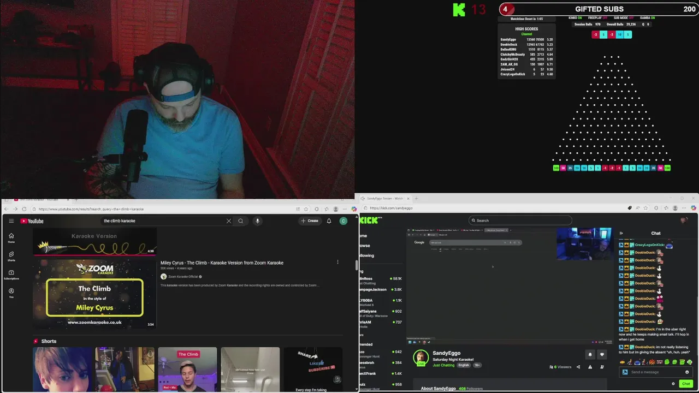Open Copilot in the YouTube browser
Viewport: 699px width, 393px height.
[354, 209]
